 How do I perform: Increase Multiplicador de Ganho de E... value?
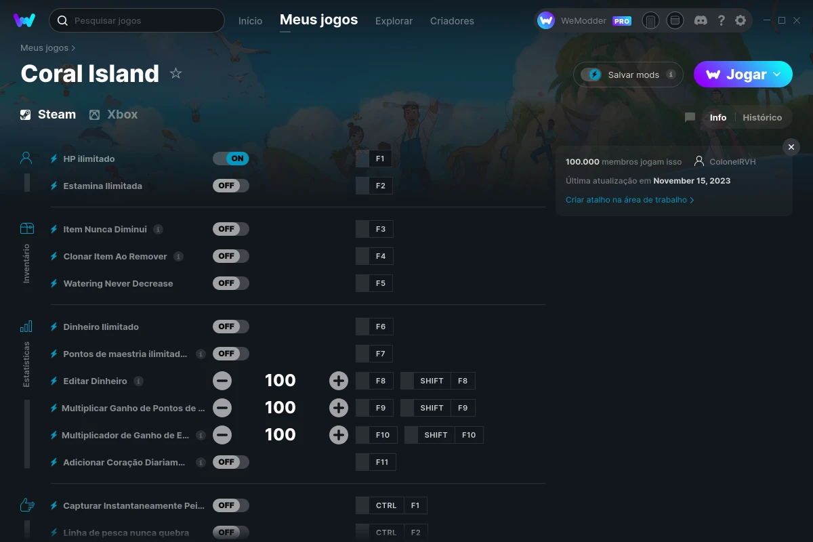coord(339,435)
